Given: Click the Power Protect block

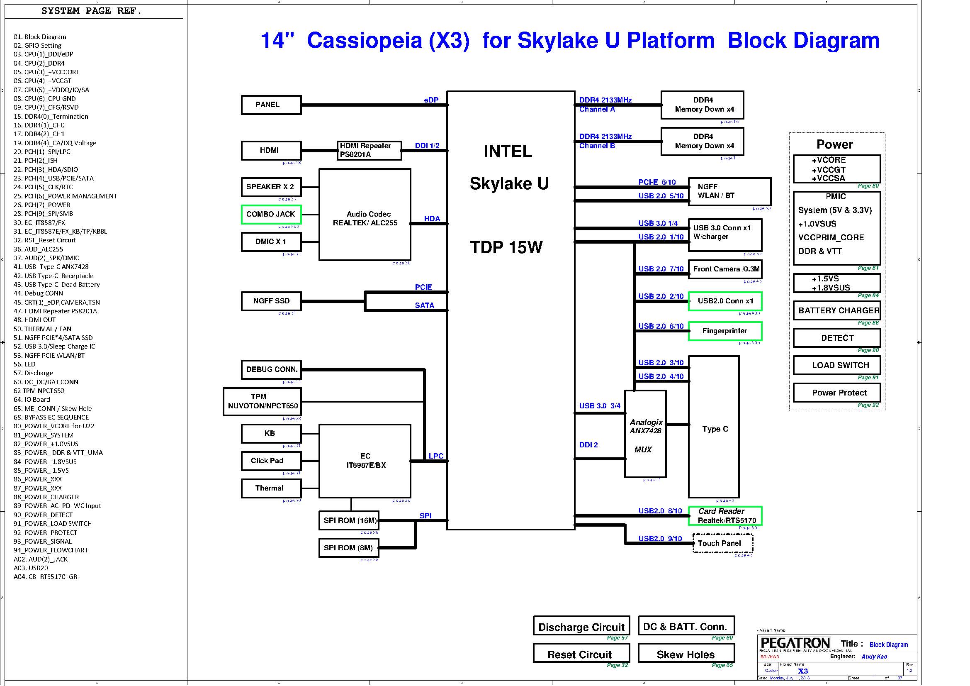Looking at the screenshot, I should (x=837, y=393).
